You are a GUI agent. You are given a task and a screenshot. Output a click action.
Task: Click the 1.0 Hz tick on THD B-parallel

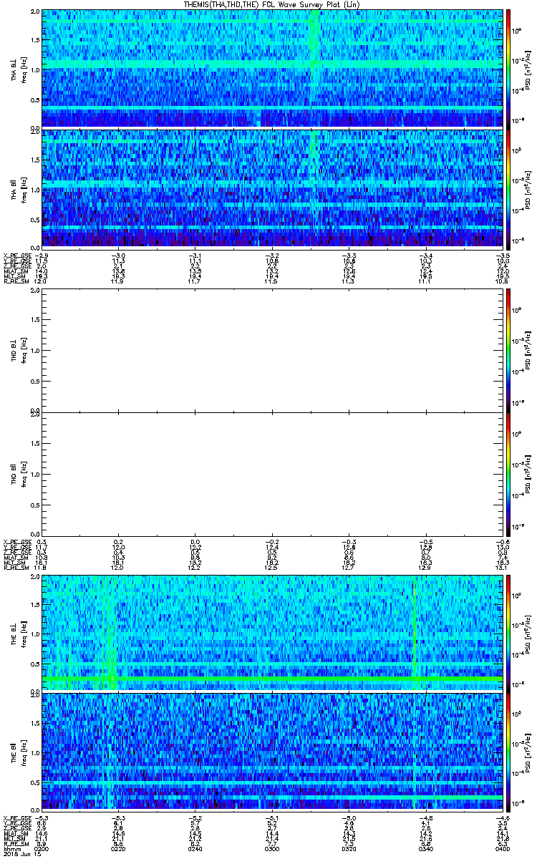[35, 474]
